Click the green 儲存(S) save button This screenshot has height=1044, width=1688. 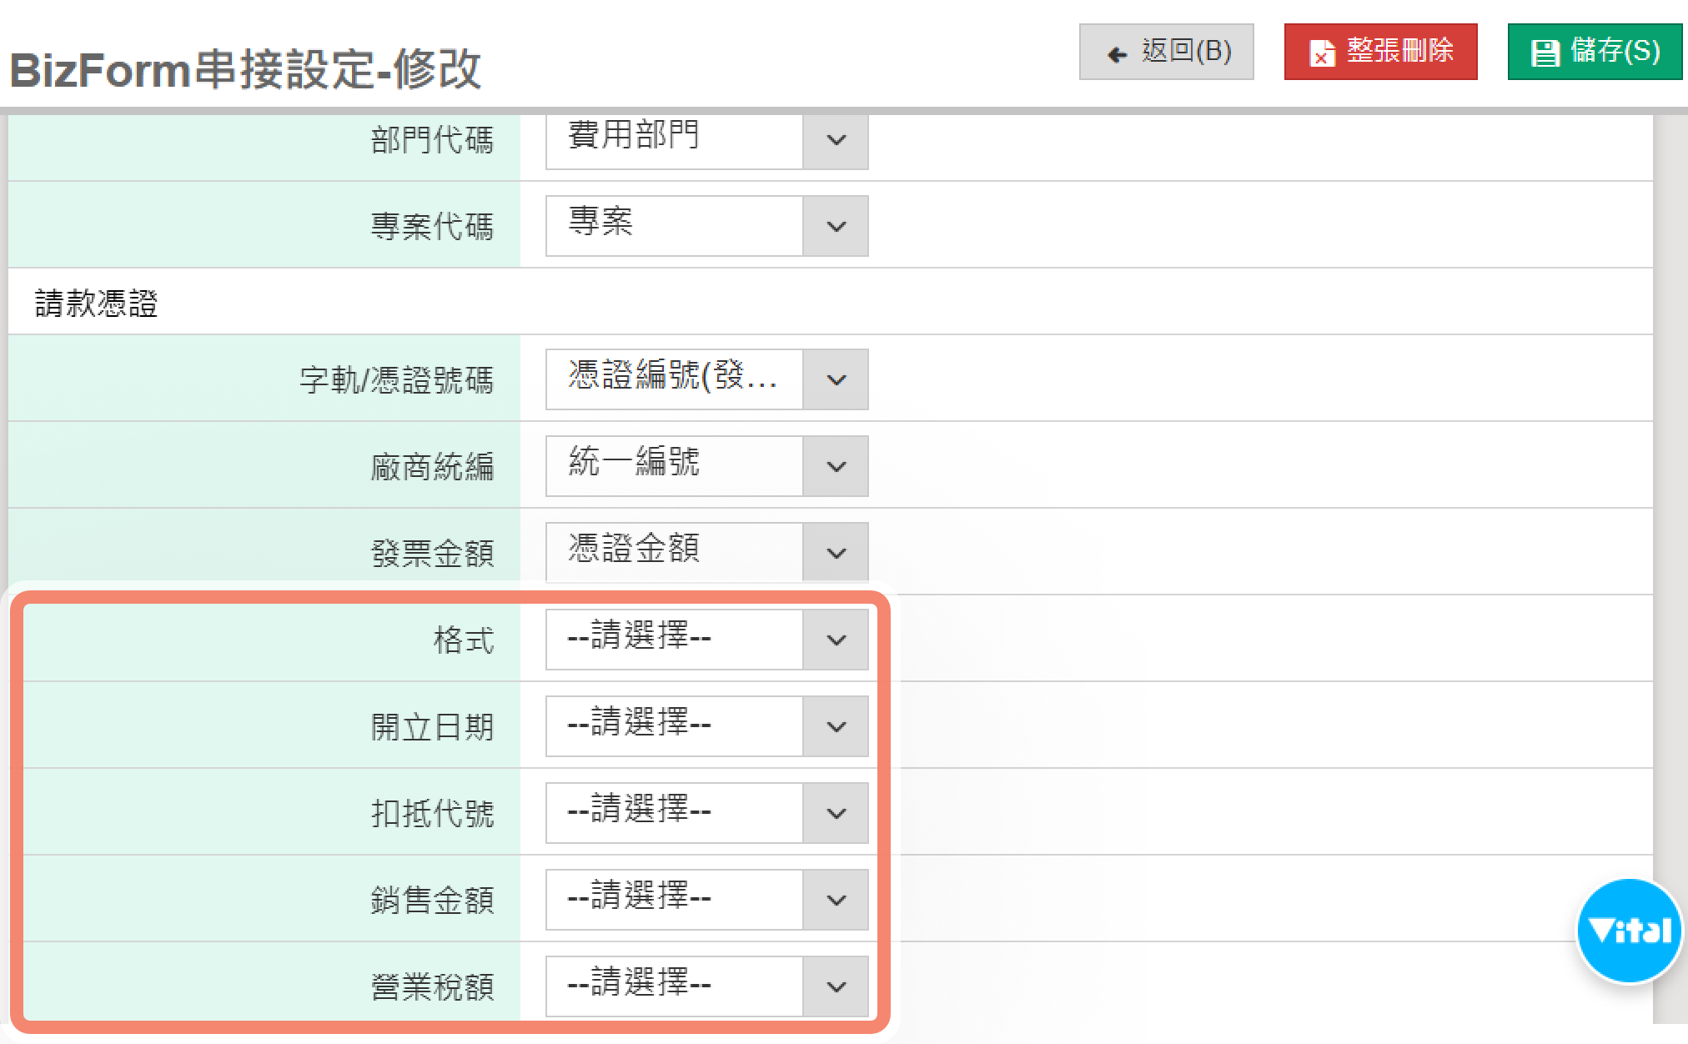[1595, 52]
